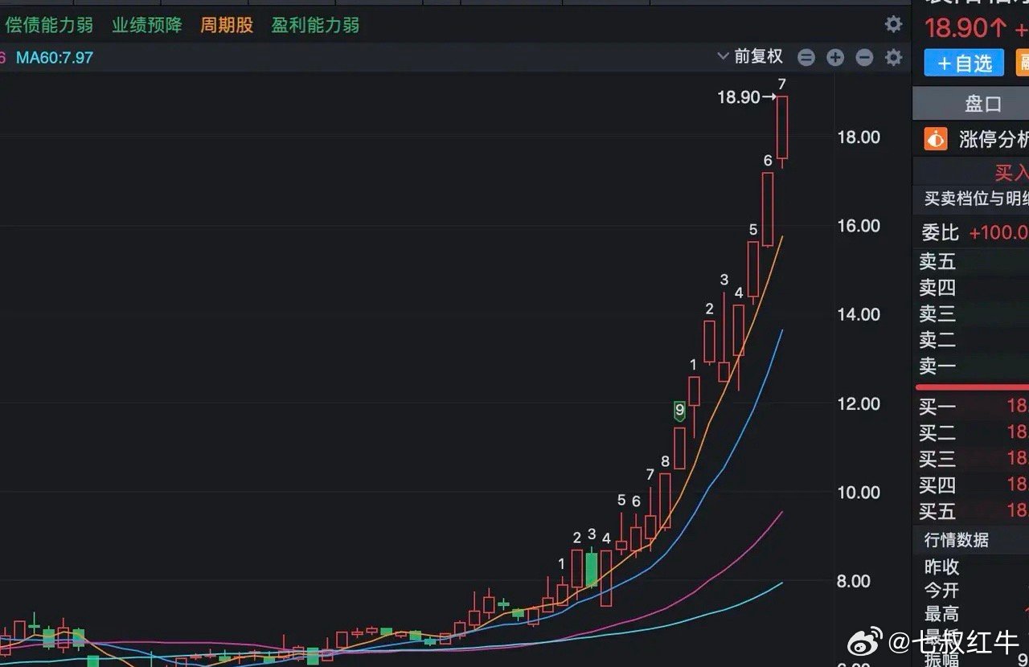The width and height of the screenshot is (1029, 667).
Task: Select the 买五 order book row
Action: [971, 511]
